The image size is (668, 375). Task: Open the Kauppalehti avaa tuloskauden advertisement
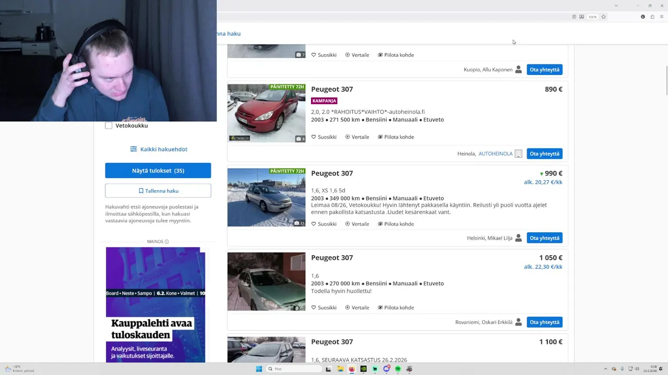click(156, 305)
